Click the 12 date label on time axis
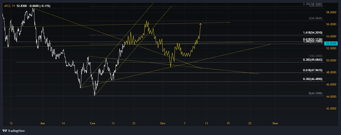Image resolution: width=341 pixels, height=135 pixels. tap(11, 123)
